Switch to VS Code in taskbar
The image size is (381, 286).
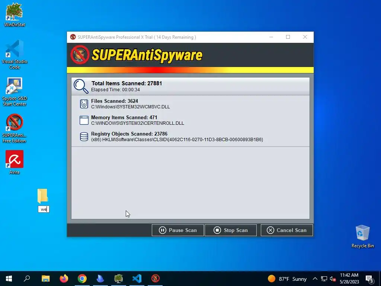click(137, 279)
